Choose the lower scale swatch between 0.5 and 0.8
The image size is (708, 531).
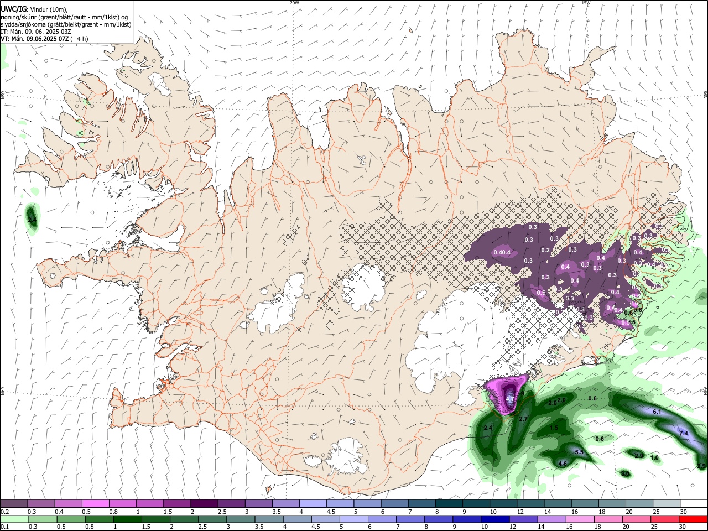tap(71, 519)
